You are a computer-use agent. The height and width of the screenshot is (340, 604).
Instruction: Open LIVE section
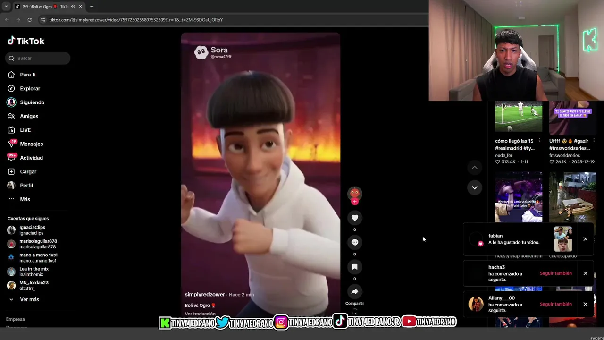click(x=25, y=130)
